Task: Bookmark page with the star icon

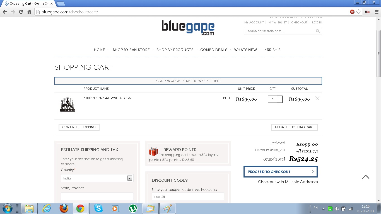Action: pos(359,12)
